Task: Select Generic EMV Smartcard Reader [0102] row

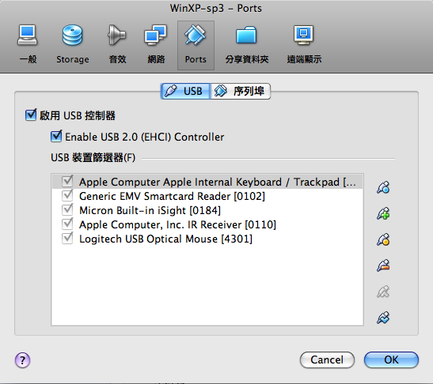Action: click(207, 196)
